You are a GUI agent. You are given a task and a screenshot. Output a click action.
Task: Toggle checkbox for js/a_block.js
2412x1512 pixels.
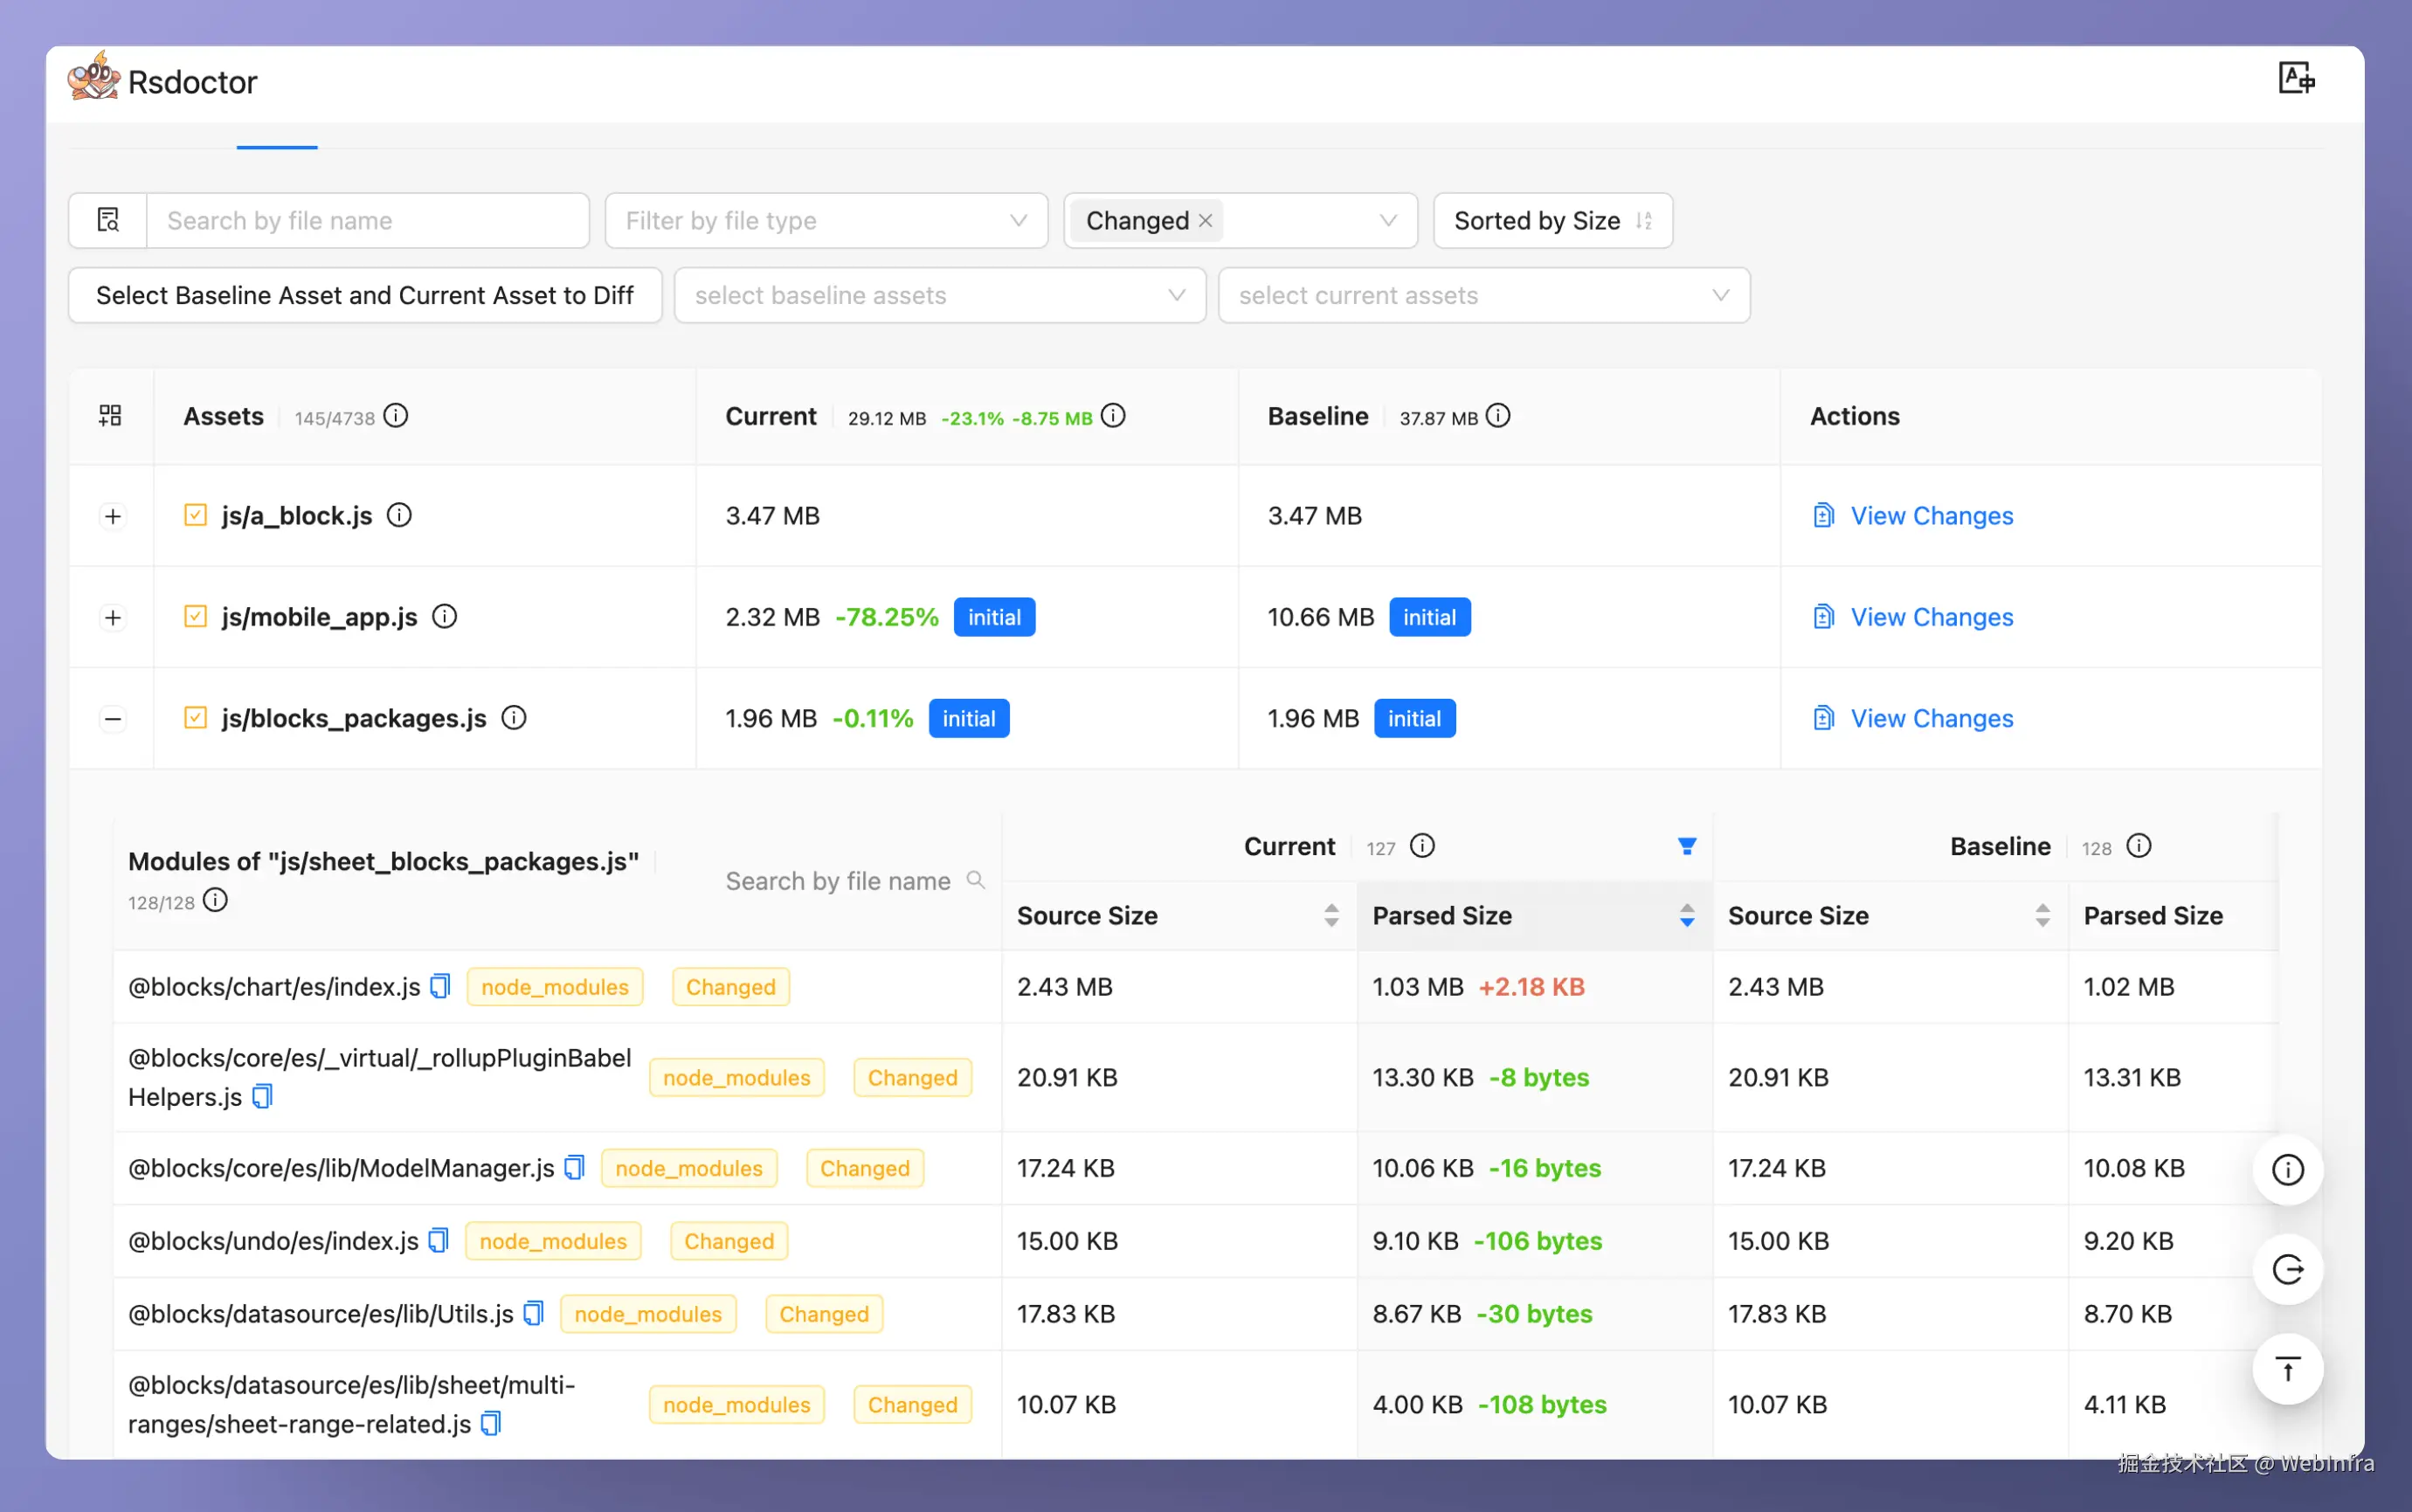195,515
